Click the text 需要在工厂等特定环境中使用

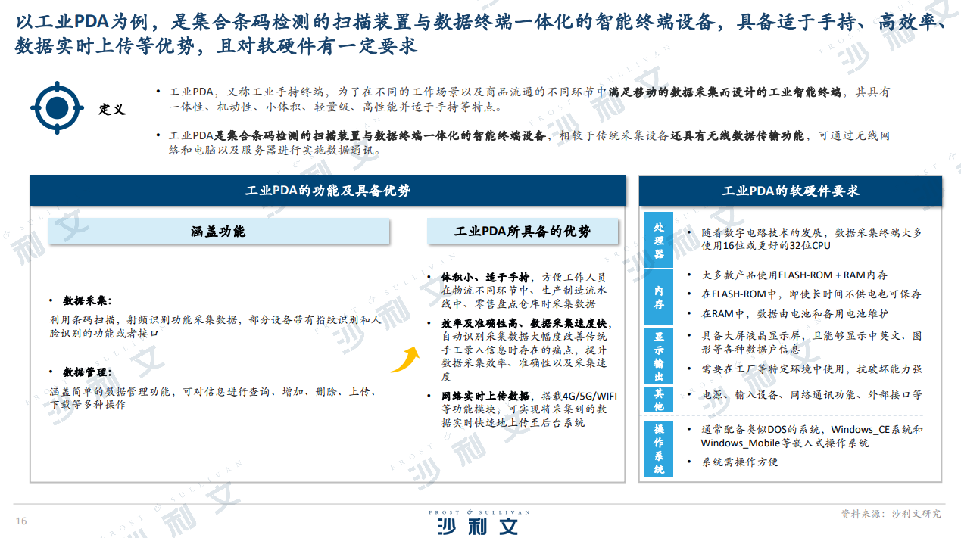coord(812,369)
